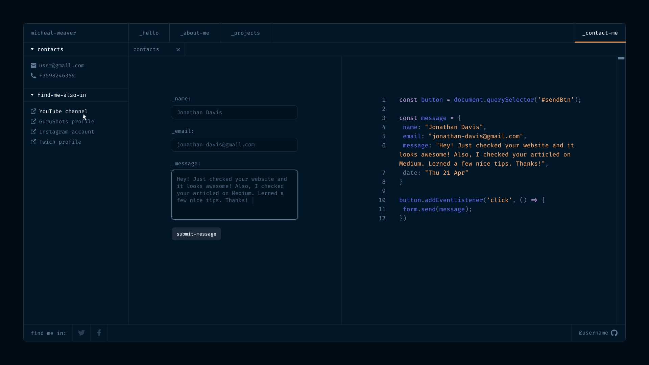649x365 pixels.
Task: Switch to the _hello tab
Action: coord(149,33)
